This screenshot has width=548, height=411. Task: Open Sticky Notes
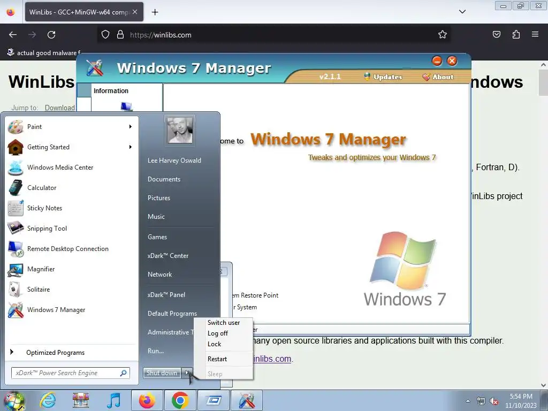pyautogui.click(x=72, y=208)
